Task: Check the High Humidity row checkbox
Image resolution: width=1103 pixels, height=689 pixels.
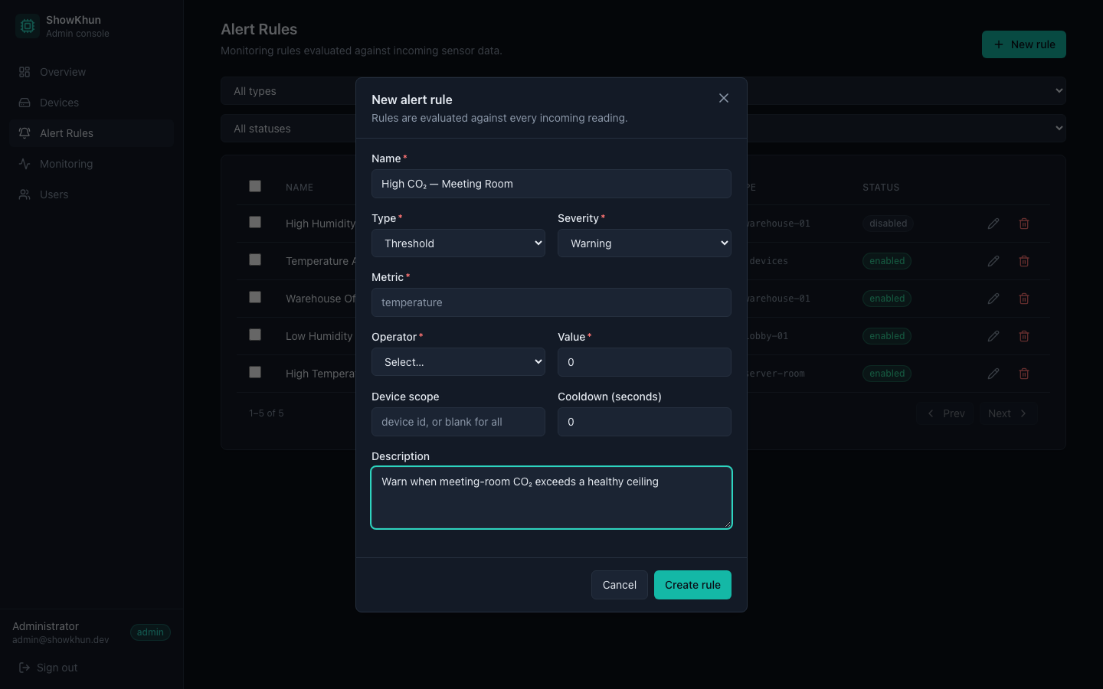Action: click(255, 222)
